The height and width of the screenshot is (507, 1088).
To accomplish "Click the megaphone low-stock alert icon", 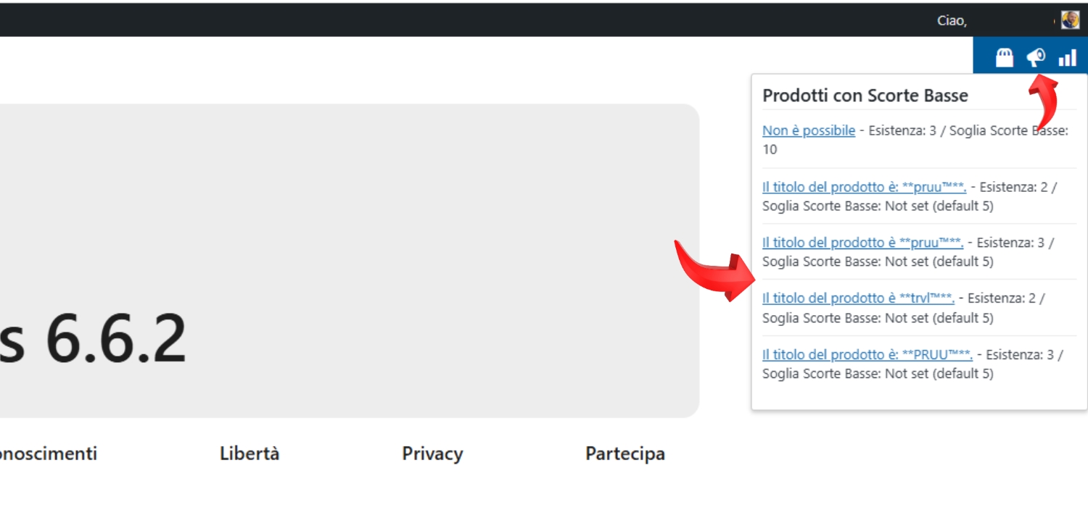I will (x=1036, y=57).
